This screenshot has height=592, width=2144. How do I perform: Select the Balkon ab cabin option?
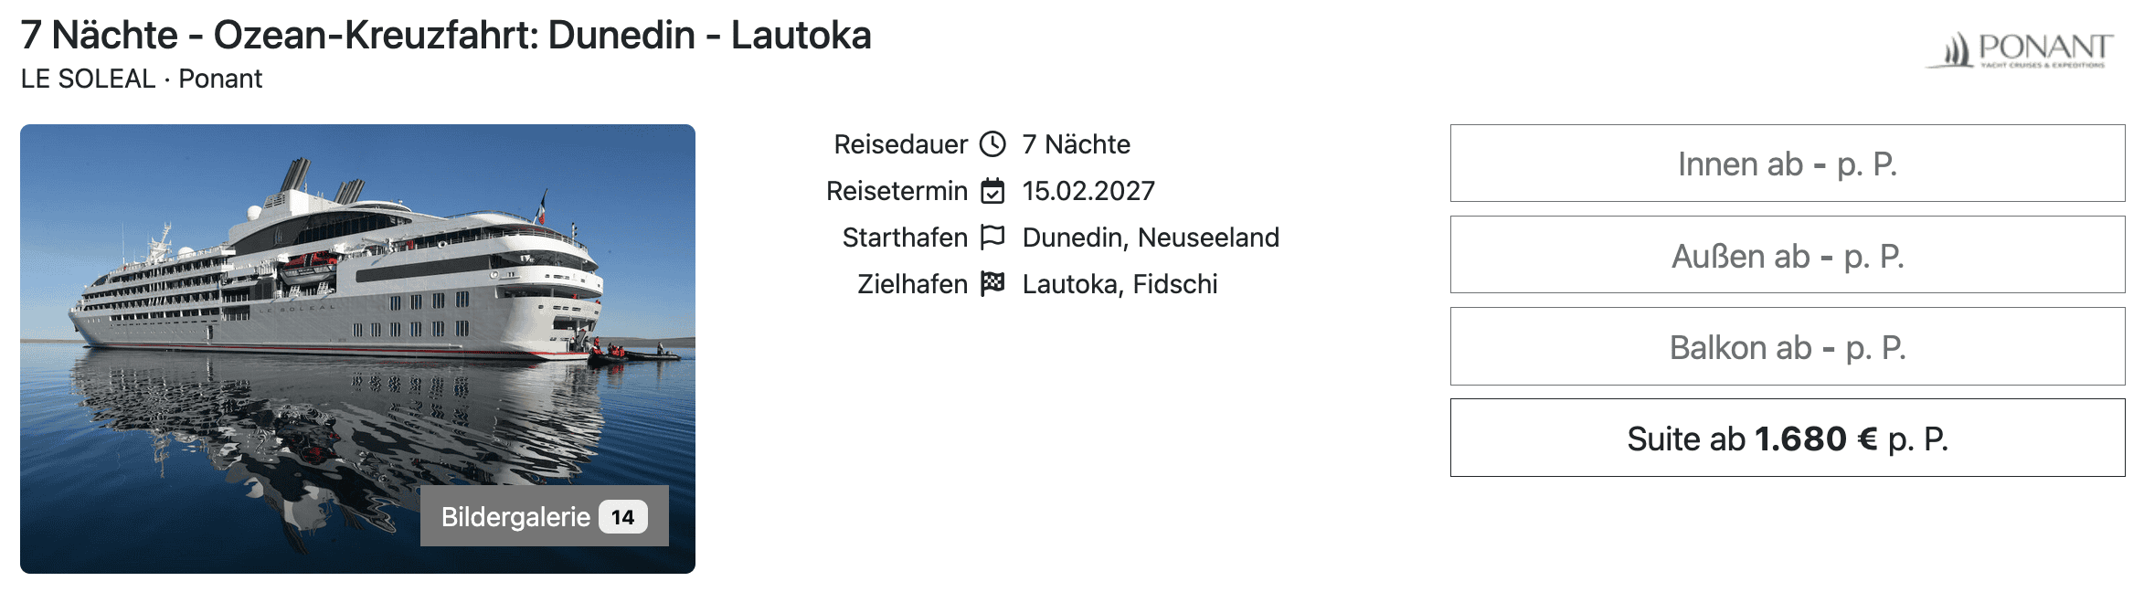pyautogui.click(x=1787, y=347)
